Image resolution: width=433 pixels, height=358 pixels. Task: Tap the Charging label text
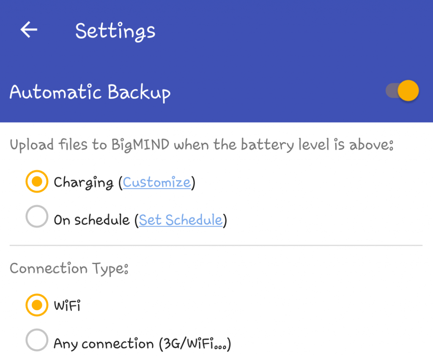pos(83,182)
